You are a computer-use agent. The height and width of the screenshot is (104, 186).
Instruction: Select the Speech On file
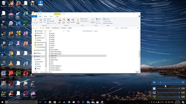pos(53,58)
